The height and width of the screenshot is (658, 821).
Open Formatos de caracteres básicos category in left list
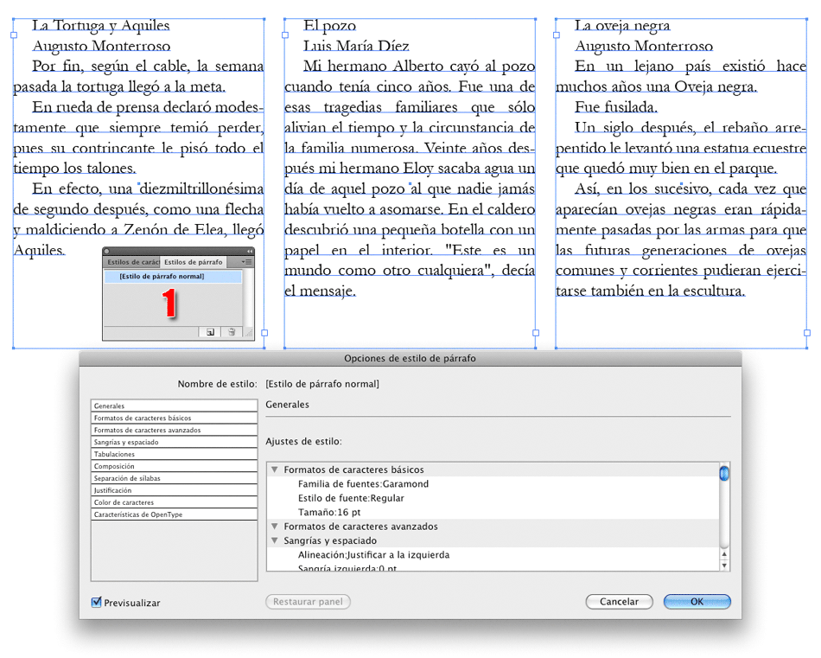click(174, 418)
